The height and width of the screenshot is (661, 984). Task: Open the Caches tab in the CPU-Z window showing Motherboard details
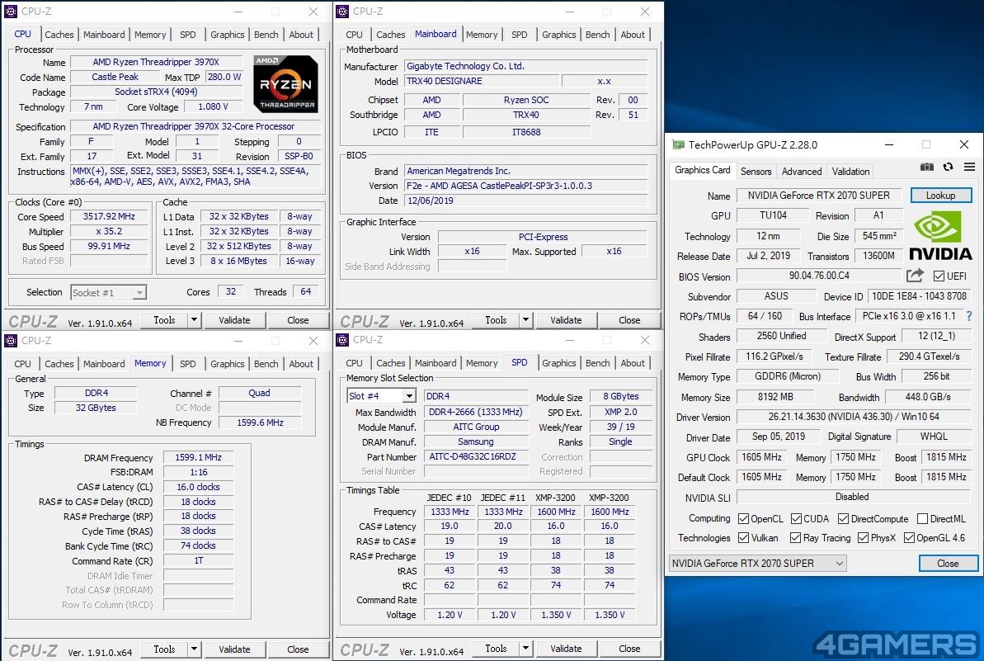(390, 35)
